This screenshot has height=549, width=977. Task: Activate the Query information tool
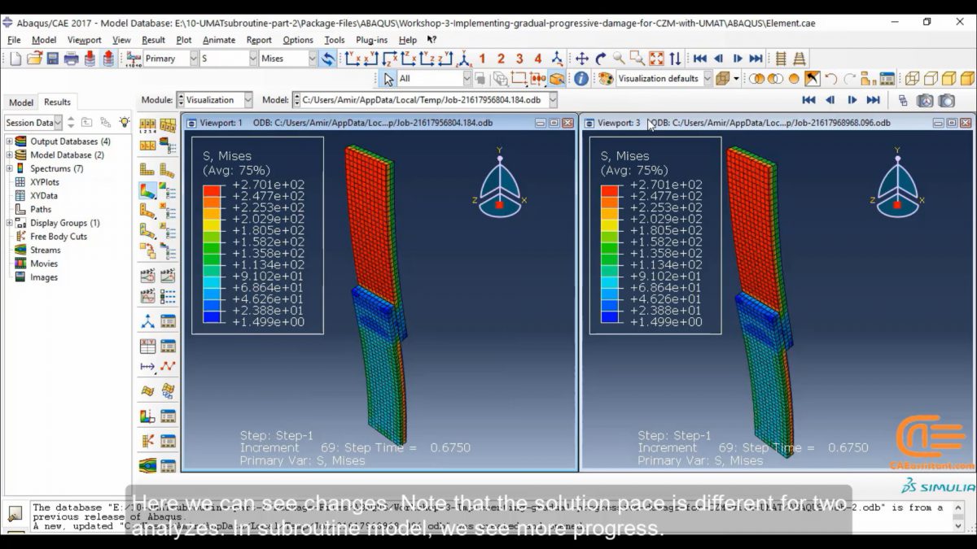583,79
